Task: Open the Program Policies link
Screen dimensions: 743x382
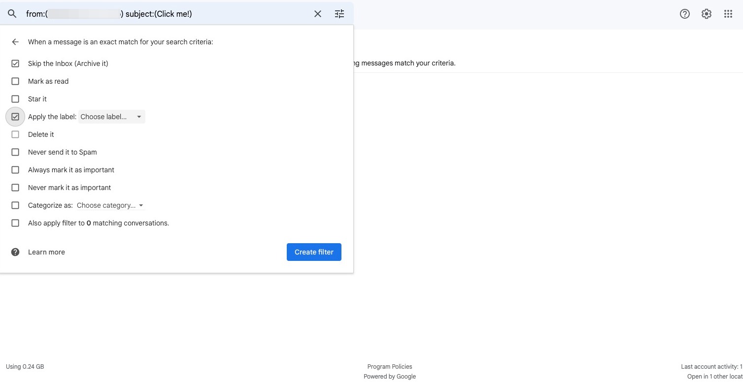Action: [x=389, y=367]
